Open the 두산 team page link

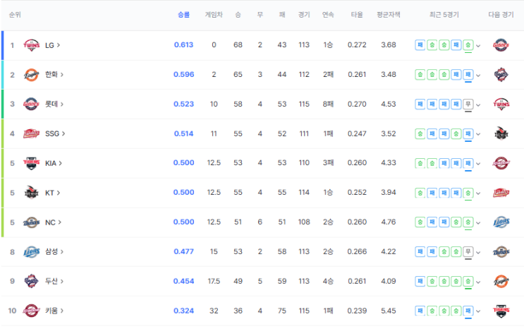pos(54,281)
